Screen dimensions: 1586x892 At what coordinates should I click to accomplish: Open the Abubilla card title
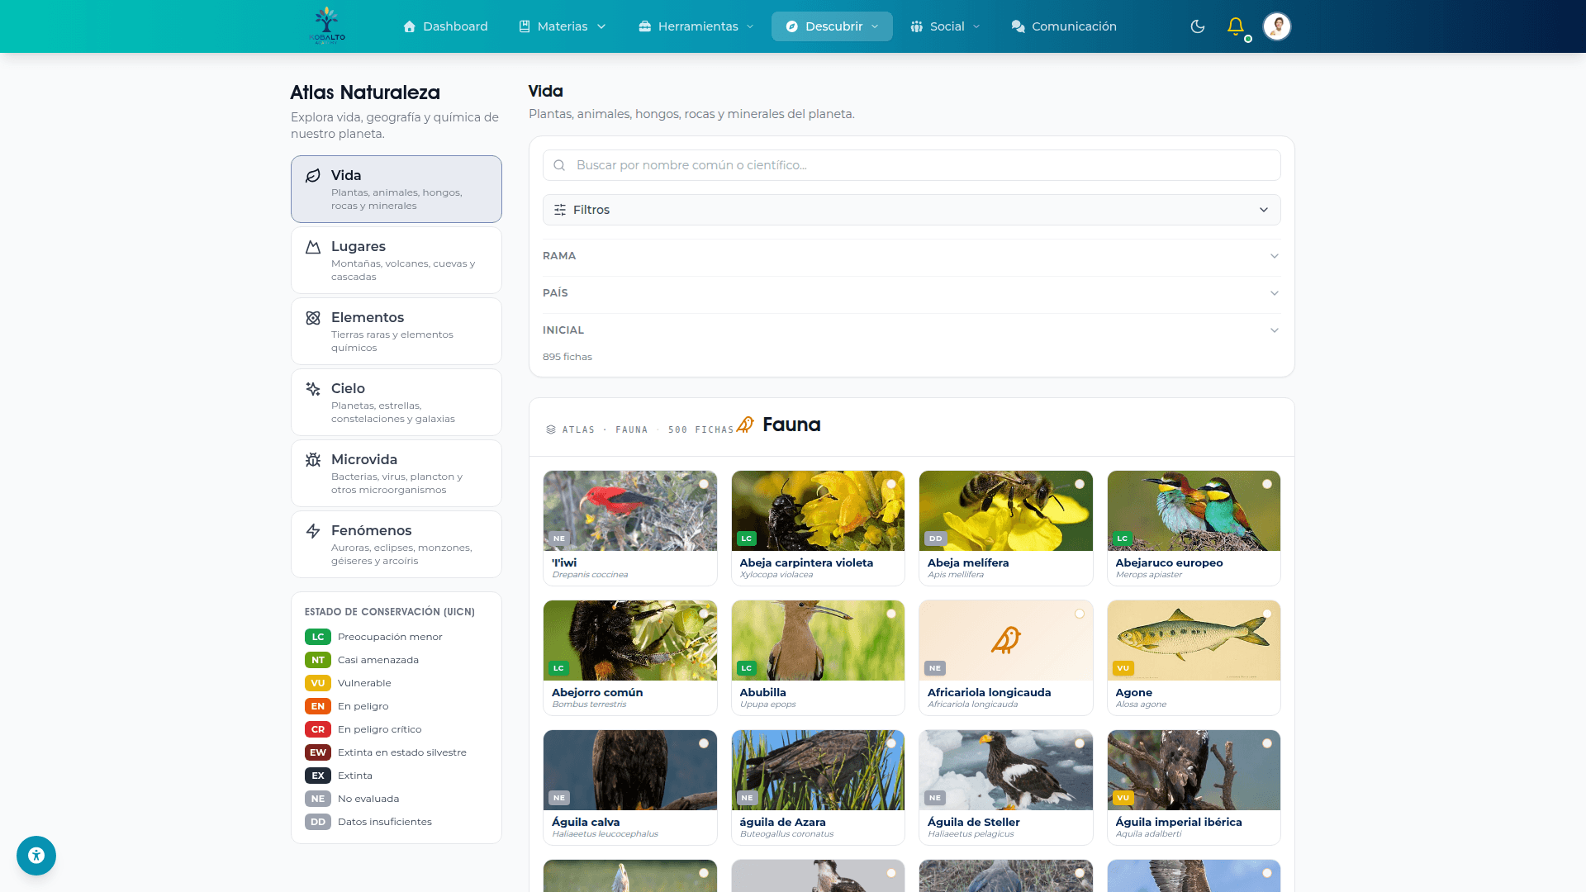click(x=762, y=693)
